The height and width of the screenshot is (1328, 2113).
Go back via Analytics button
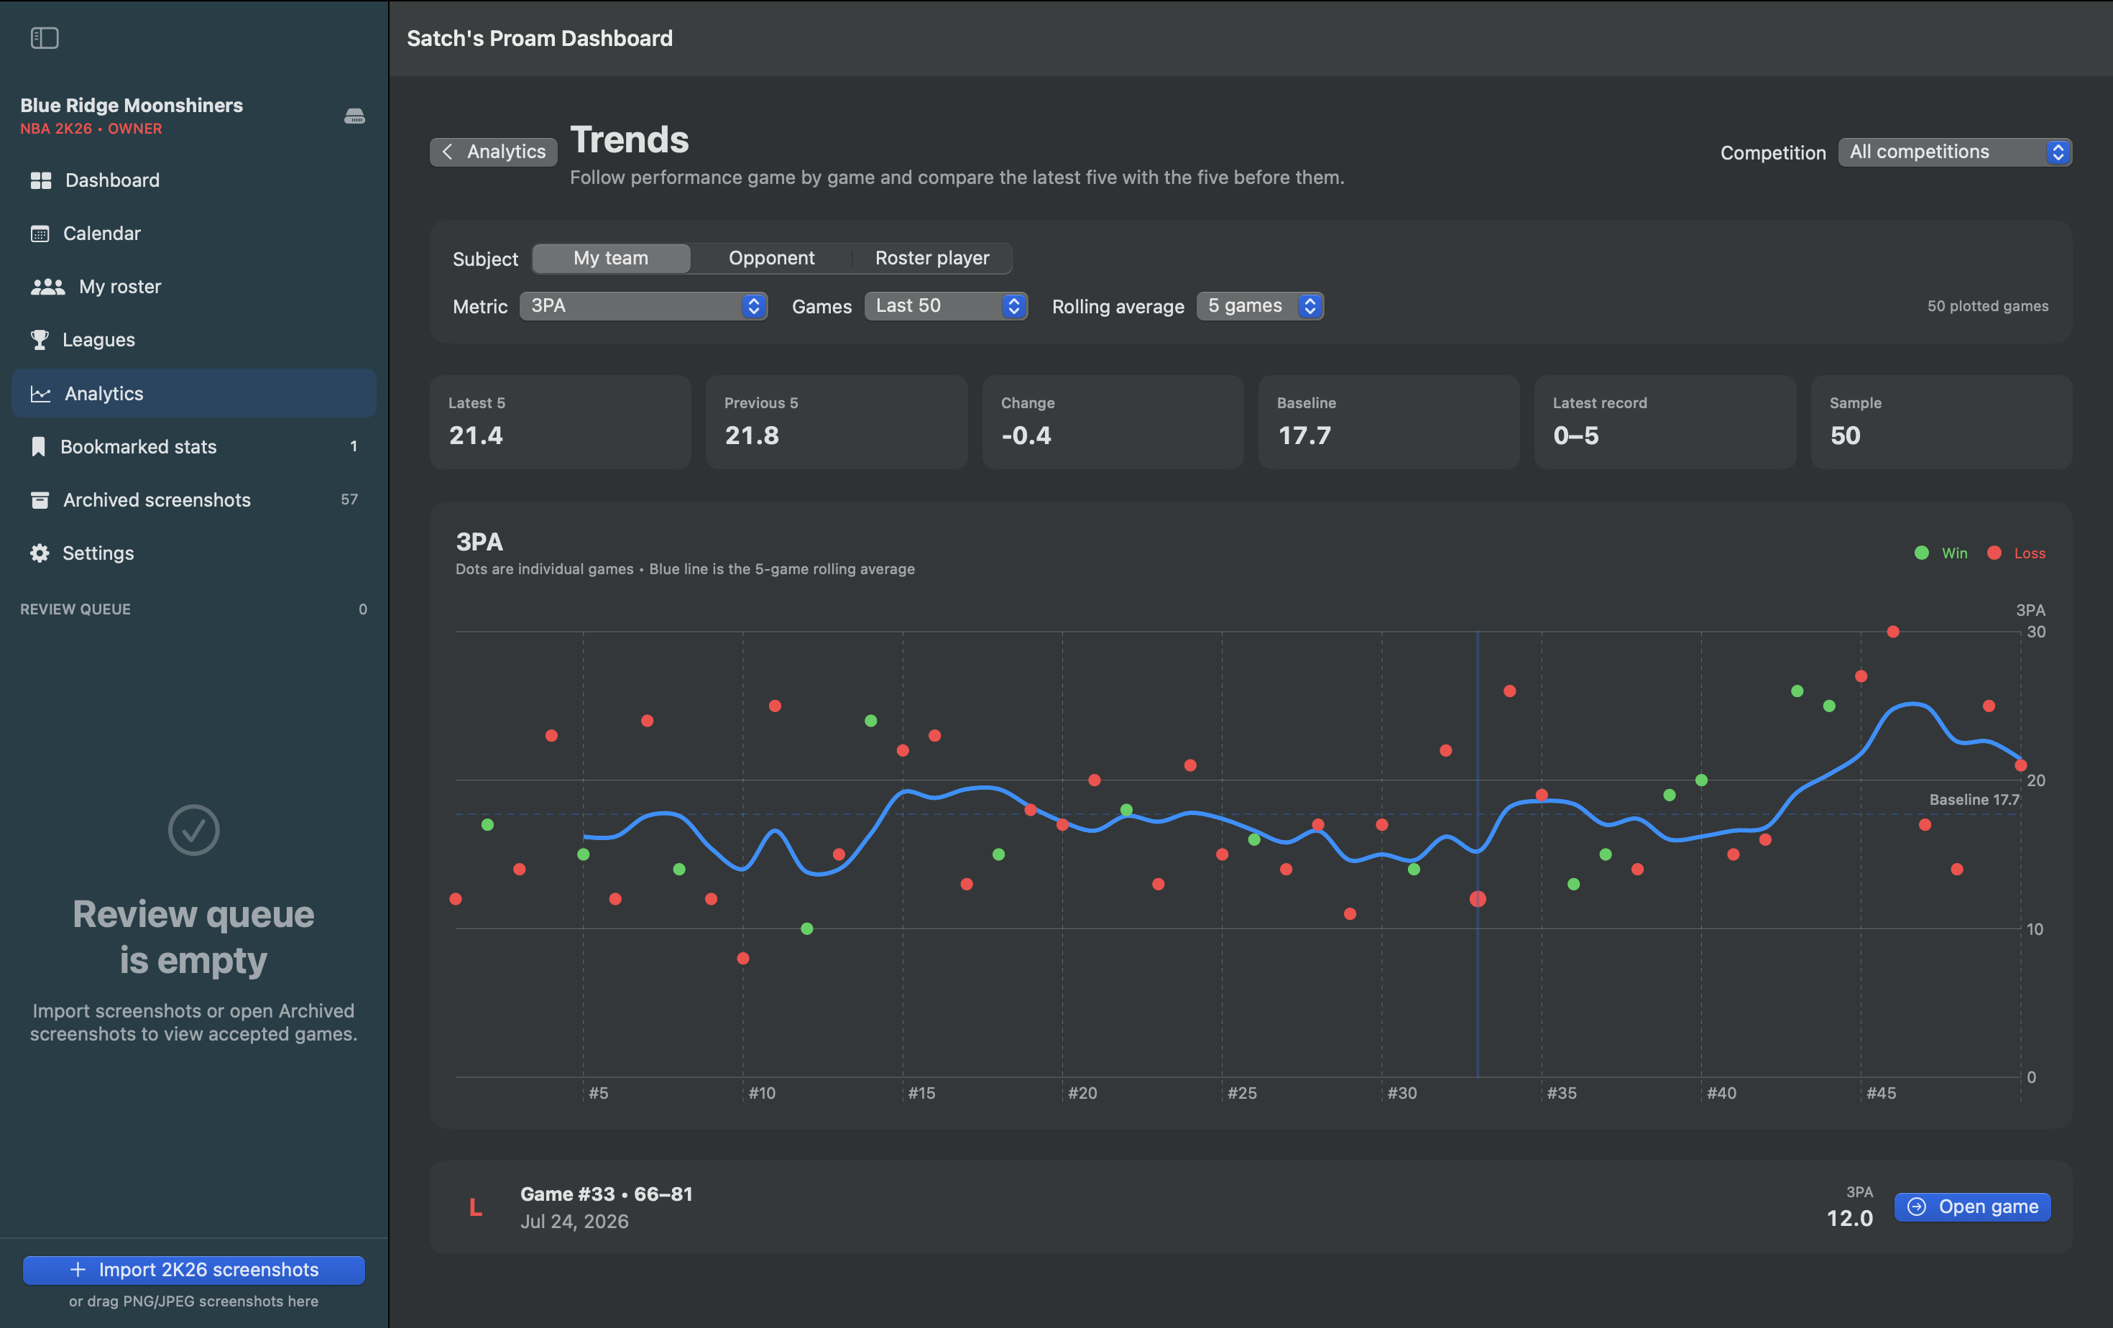(x=493, y=152)
